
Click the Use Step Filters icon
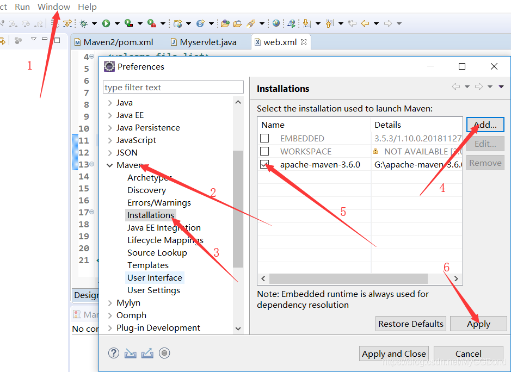pos(67,23)
